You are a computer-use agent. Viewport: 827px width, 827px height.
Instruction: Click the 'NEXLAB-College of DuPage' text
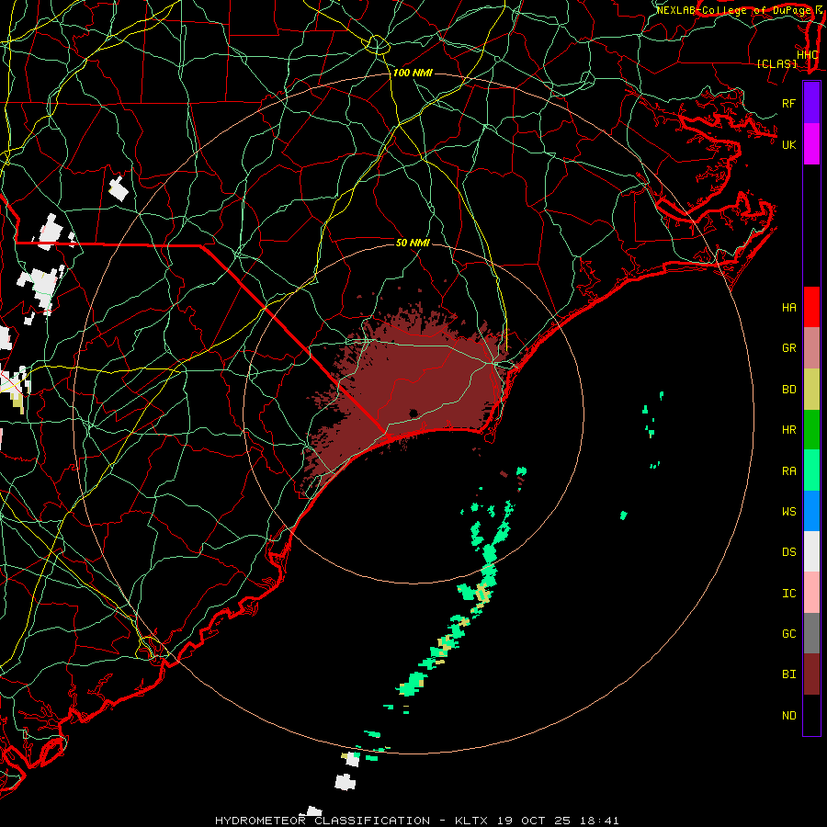click(x=733, y=10)
